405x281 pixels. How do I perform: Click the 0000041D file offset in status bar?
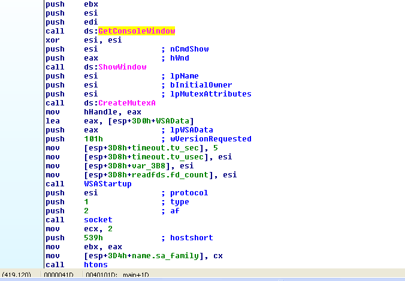pyautogui.click(x=59, y=275)
